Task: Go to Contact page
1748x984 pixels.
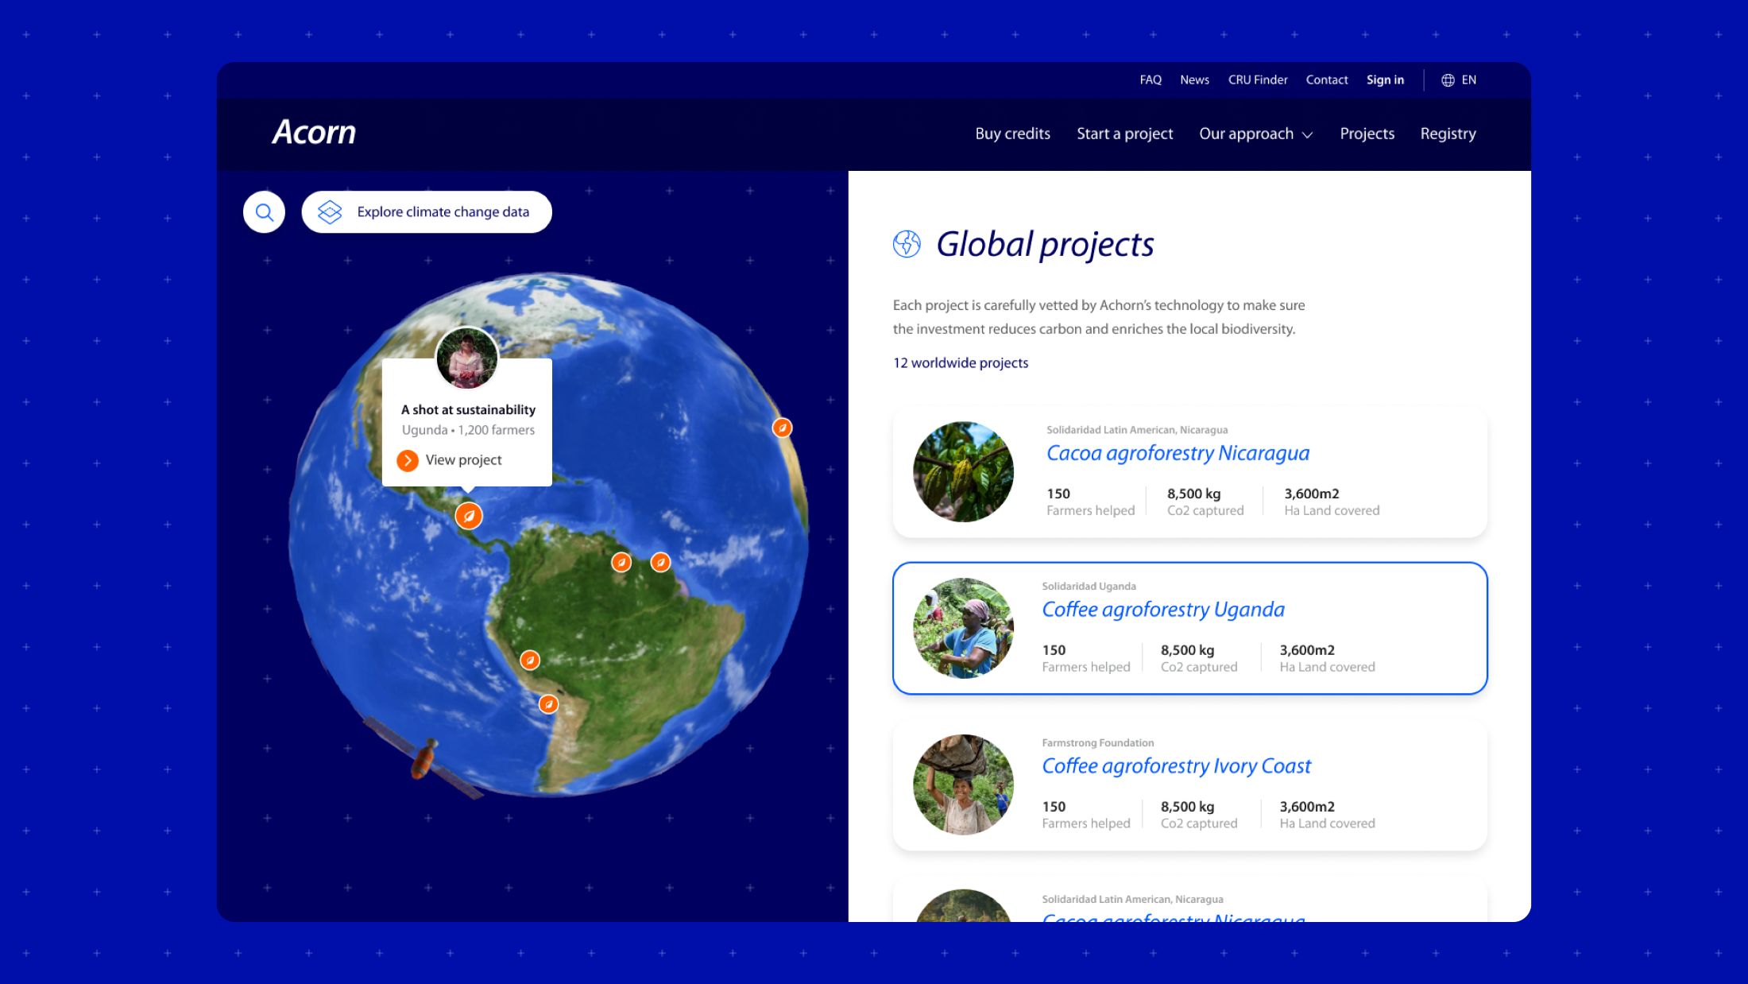Action: (1327, 80)
